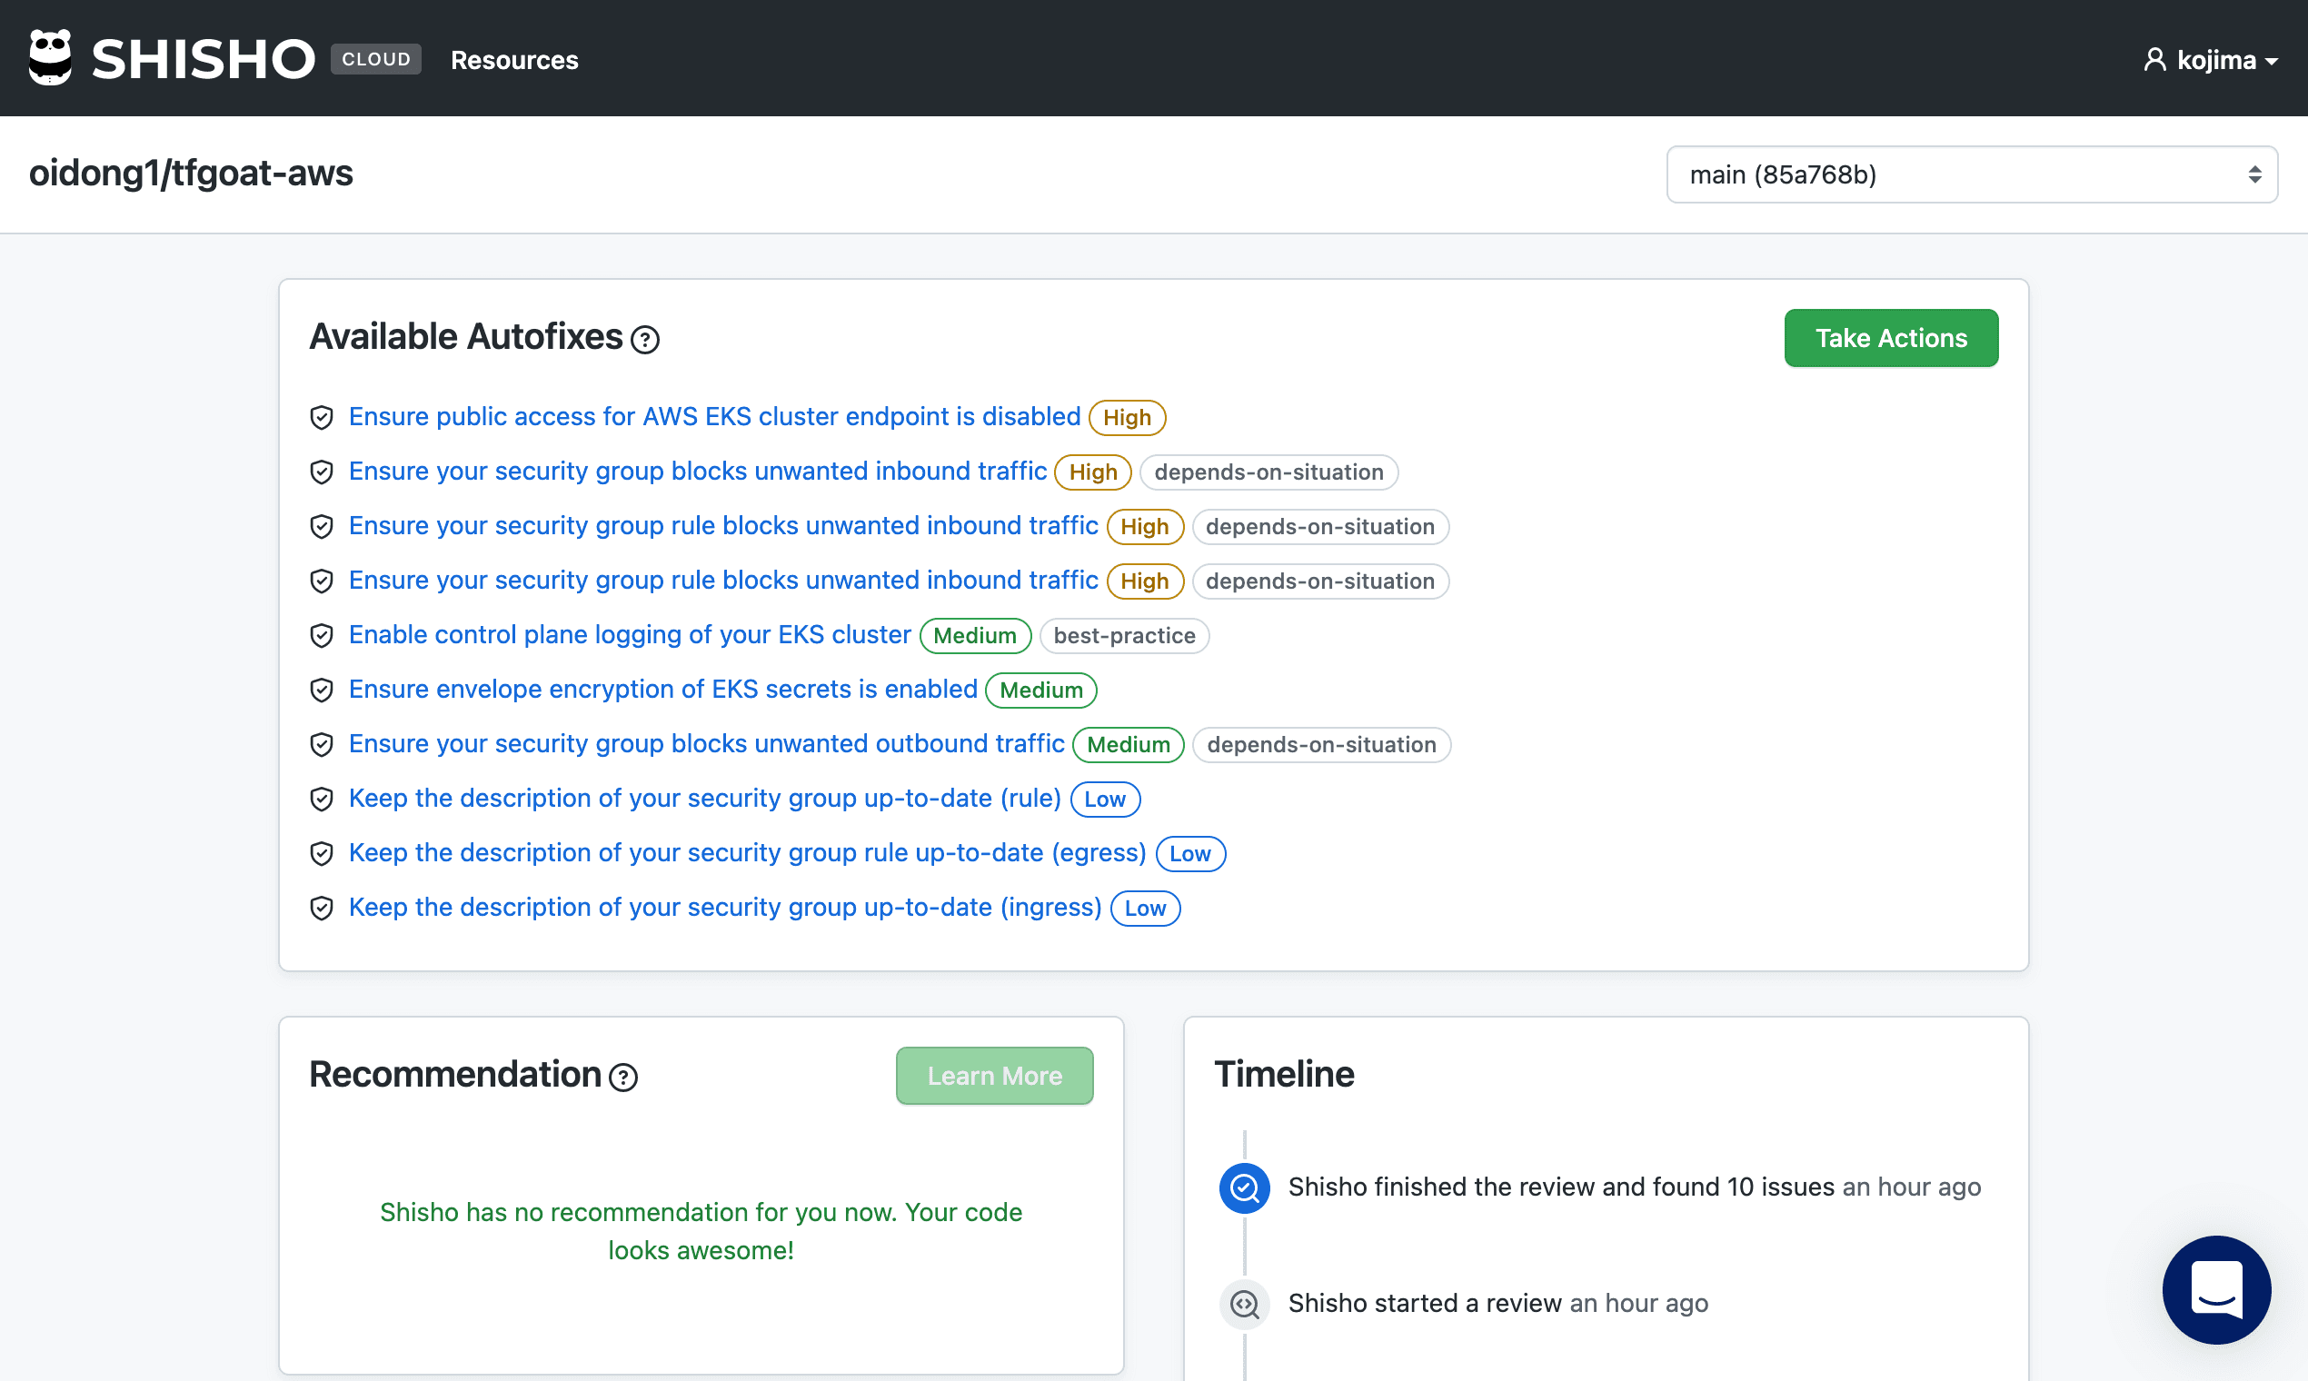
Task: Open the chat support bubble icon
Action: click(2216, 1290)
